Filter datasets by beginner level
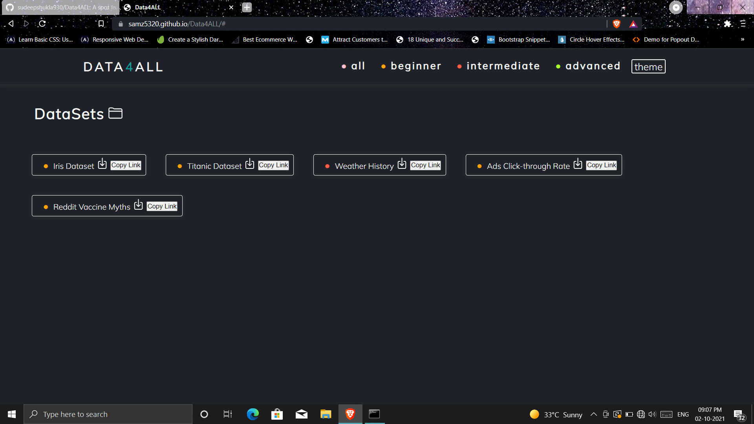The height and width of the screenshot is (424, 754). pyautogui.click(x=416, y=66)
